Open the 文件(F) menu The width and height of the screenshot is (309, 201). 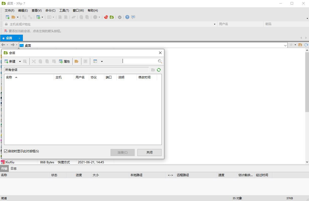pos(10,10)
